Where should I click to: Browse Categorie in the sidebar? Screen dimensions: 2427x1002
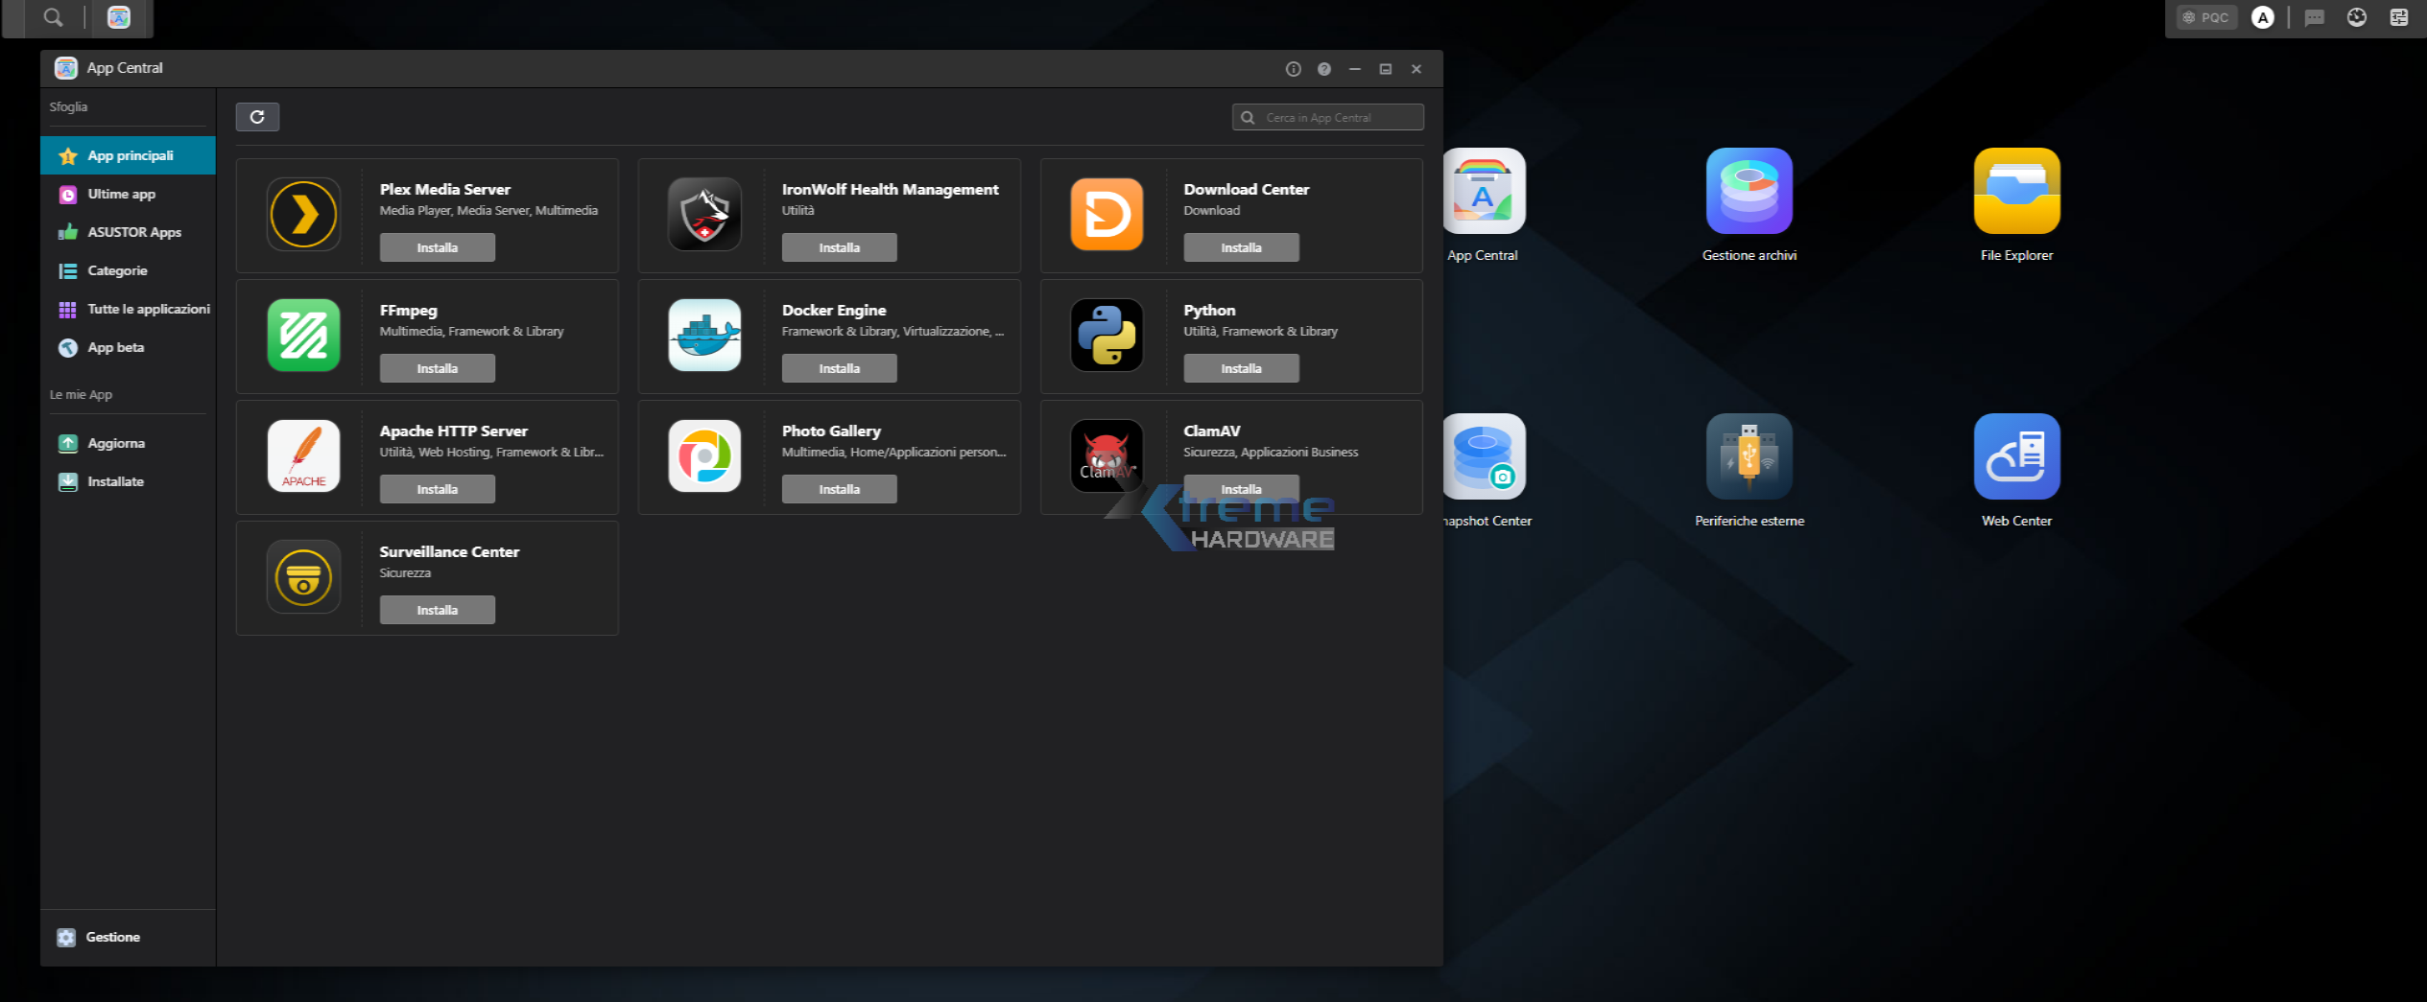click(128, 270)
